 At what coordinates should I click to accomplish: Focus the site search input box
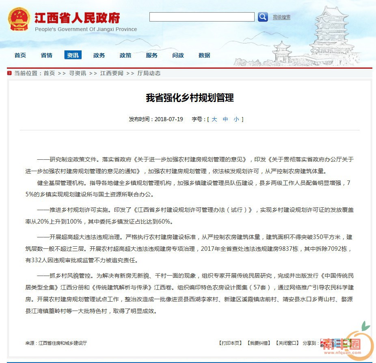[x=202, y=17]
